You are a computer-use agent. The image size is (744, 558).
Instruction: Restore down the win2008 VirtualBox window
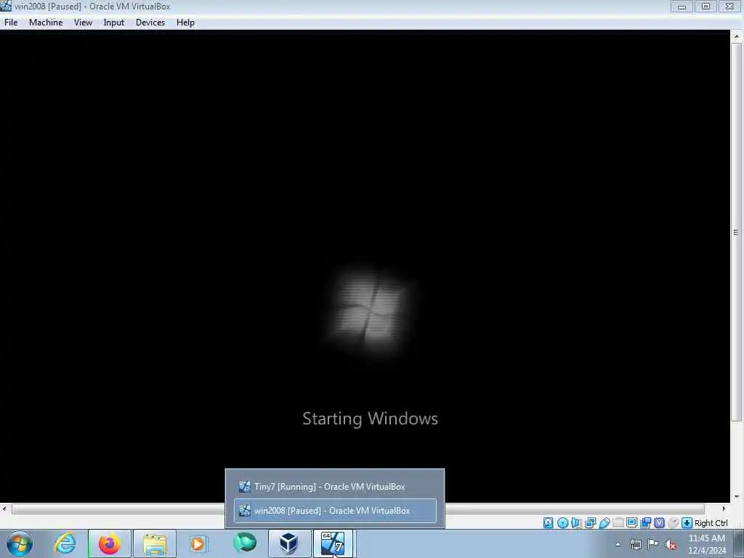706,6
